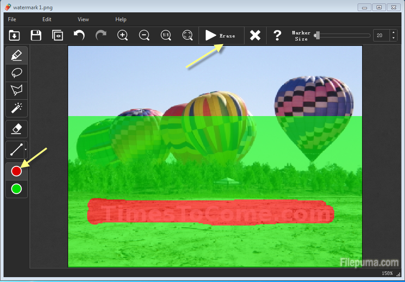Click the Erase button

(221, 36)
